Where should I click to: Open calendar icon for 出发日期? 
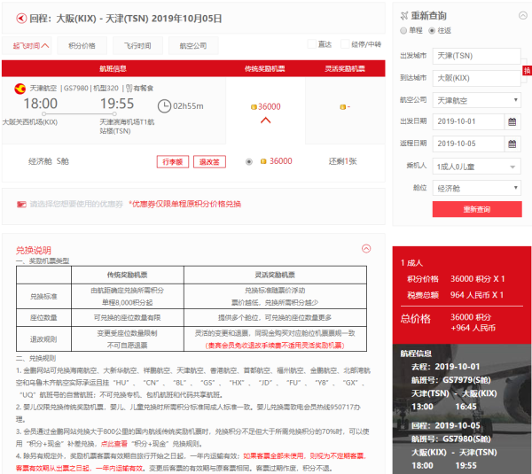512,121
